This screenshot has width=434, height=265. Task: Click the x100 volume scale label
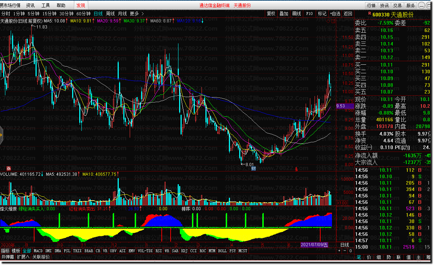pos(342,203)
